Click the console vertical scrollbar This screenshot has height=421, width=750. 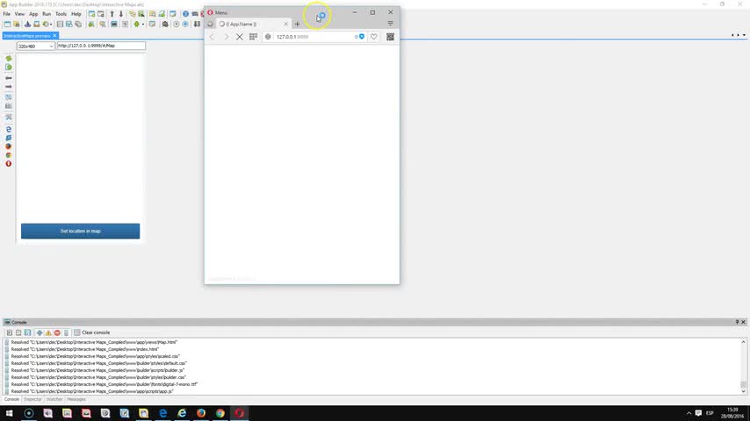(x=743, y=366)
